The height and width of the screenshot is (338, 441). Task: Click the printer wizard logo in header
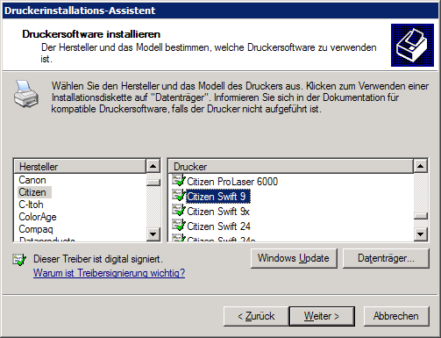coord(412,45)
